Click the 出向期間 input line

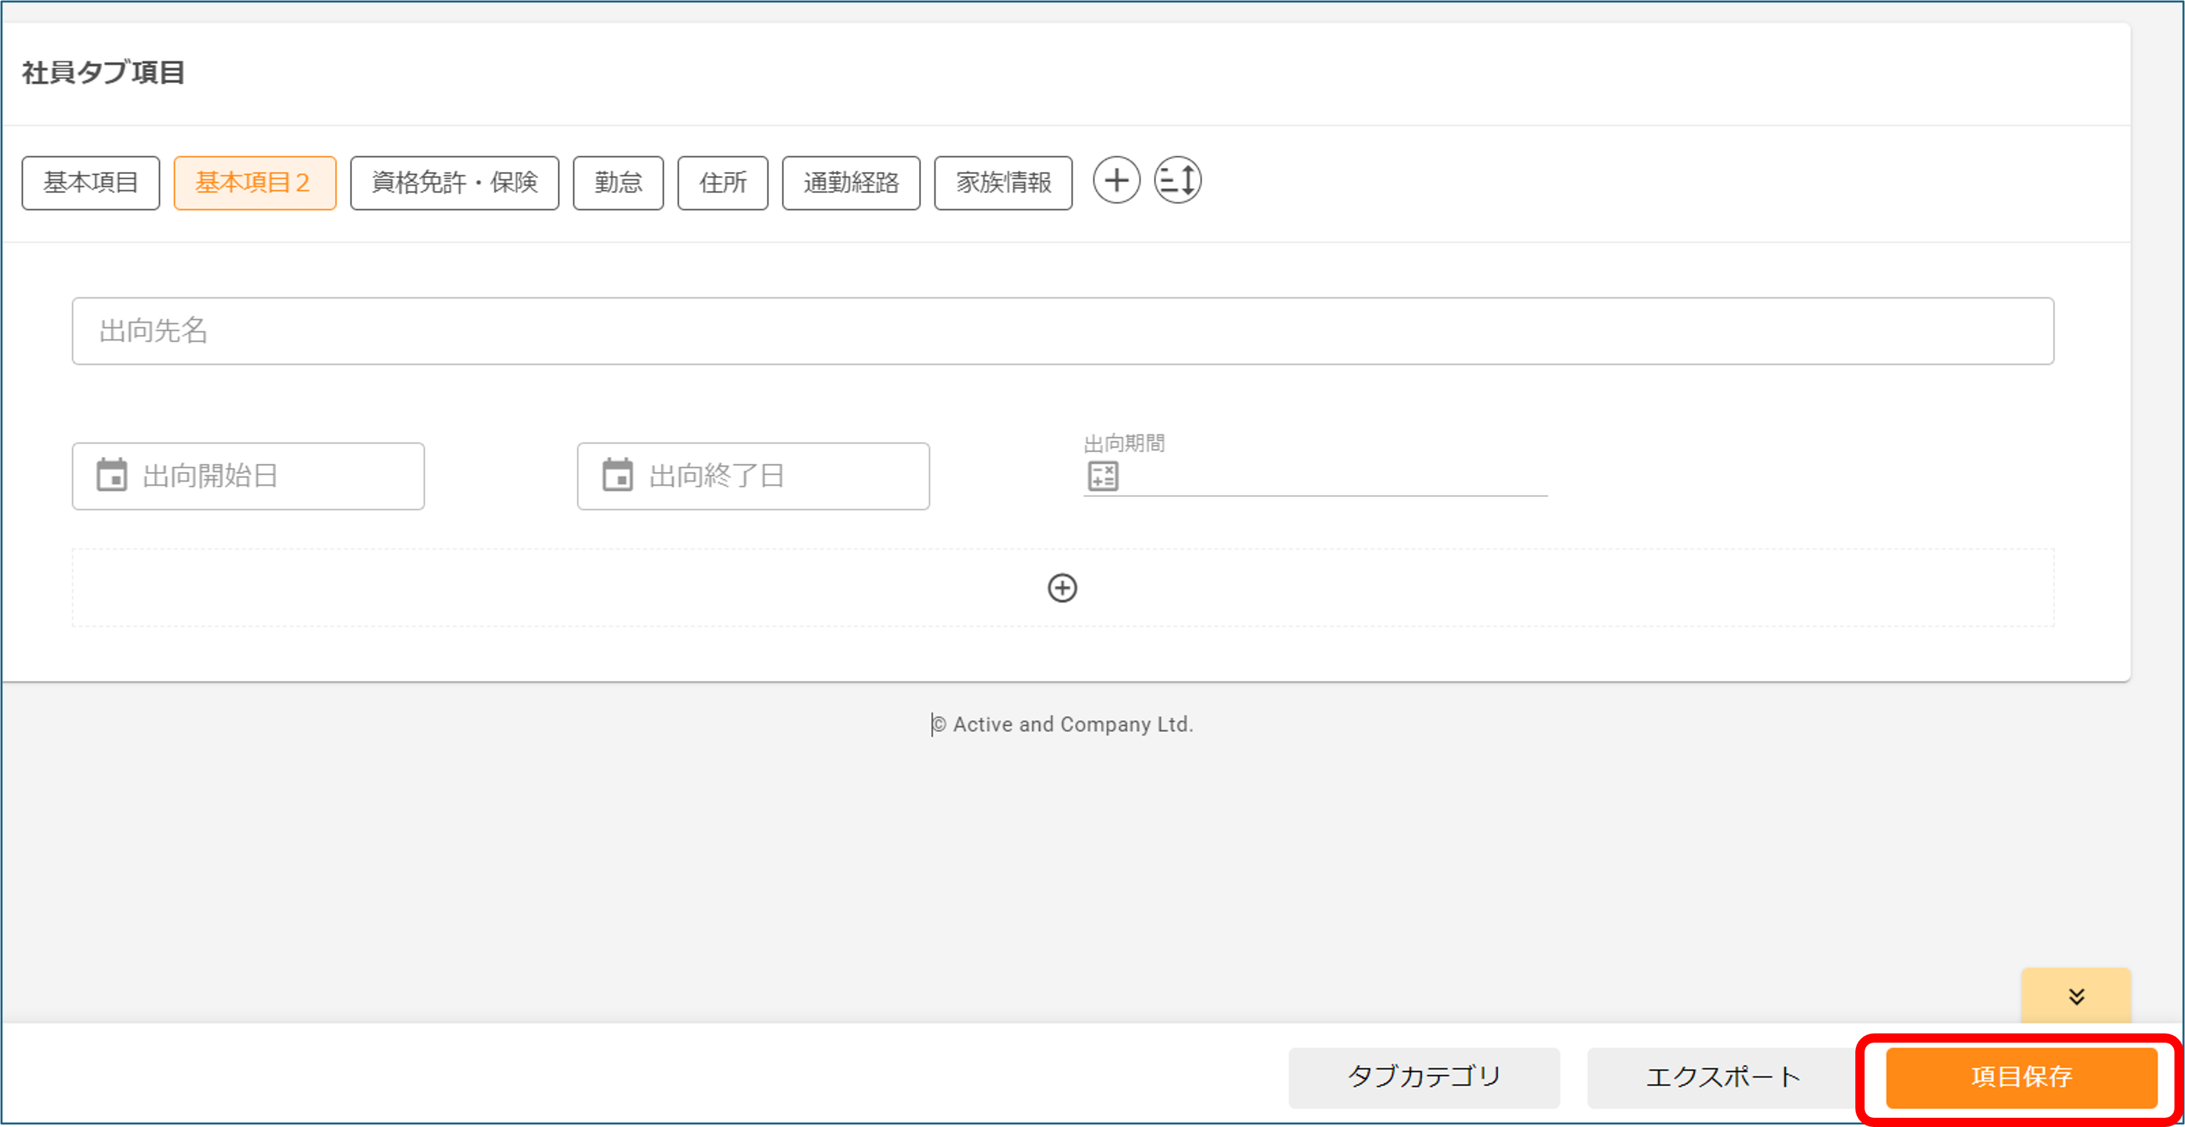(x=1315, y=483)
